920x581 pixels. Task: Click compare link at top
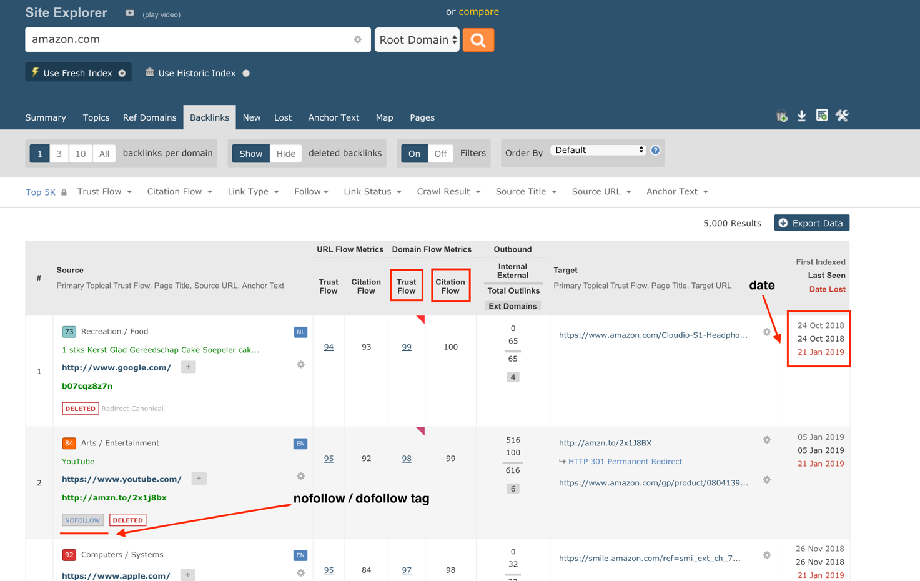click(479, 12)
